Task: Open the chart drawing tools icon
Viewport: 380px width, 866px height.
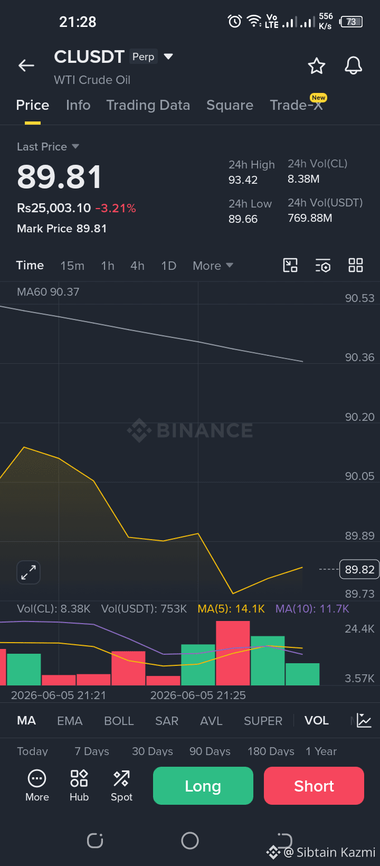Action: tap(290, 265)
